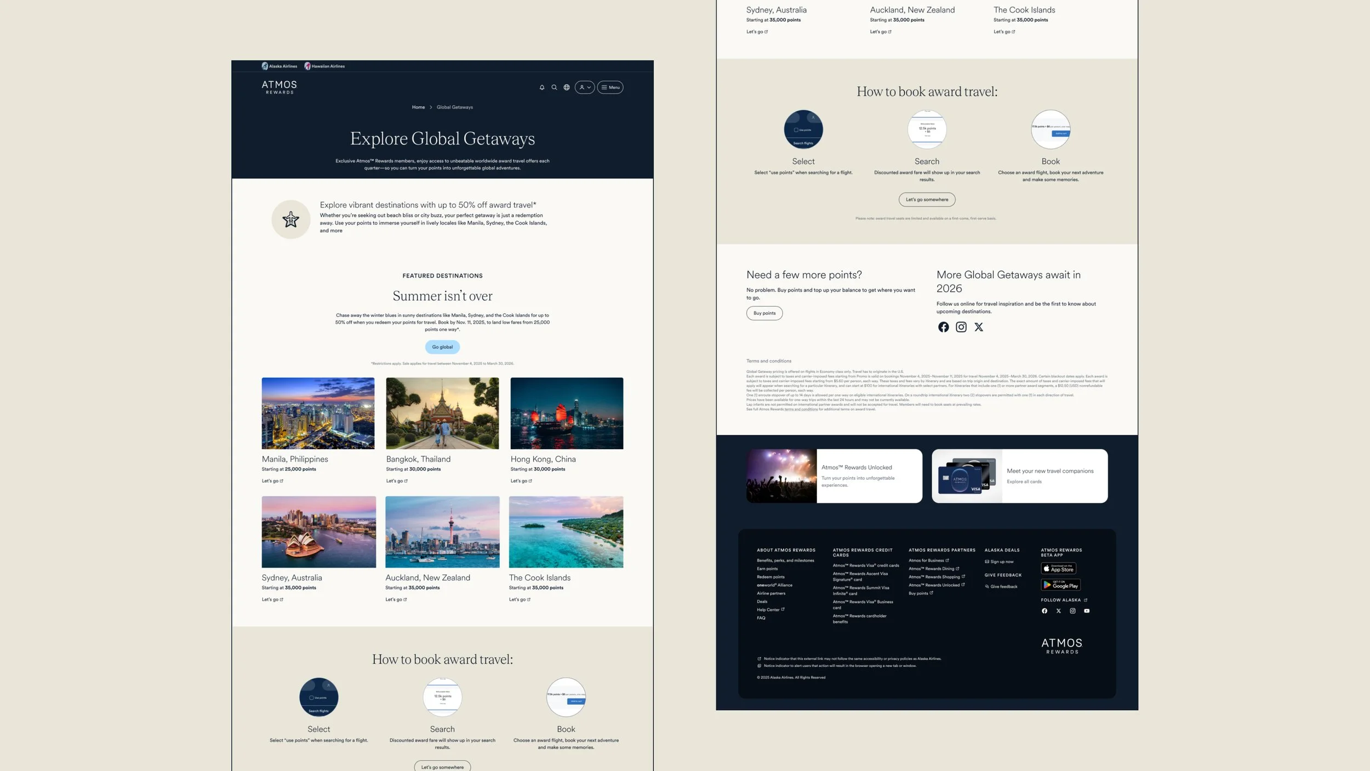This screenshot has width=1370, height=771.
Task: Open the hamburger Menu button
Action: (610, 87)
